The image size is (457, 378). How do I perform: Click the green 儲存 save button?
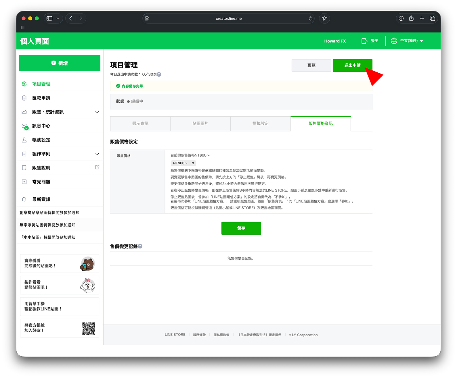(241, 228)
